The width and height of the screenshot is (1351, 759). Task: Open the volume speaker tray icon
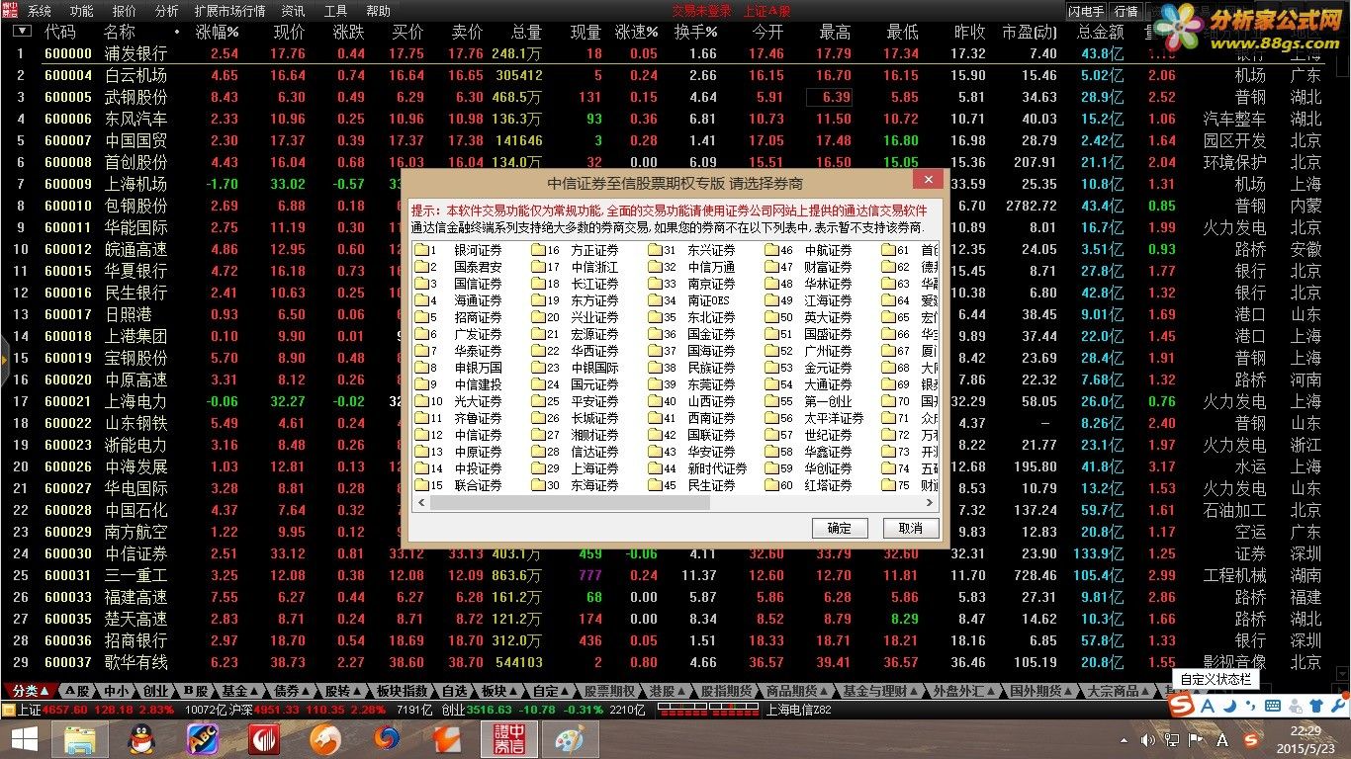point(1147,739)
